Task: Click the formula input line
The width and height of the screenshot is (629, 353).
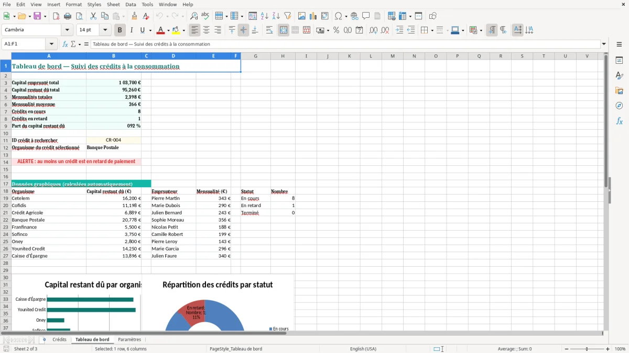Action: coord(345,44)
